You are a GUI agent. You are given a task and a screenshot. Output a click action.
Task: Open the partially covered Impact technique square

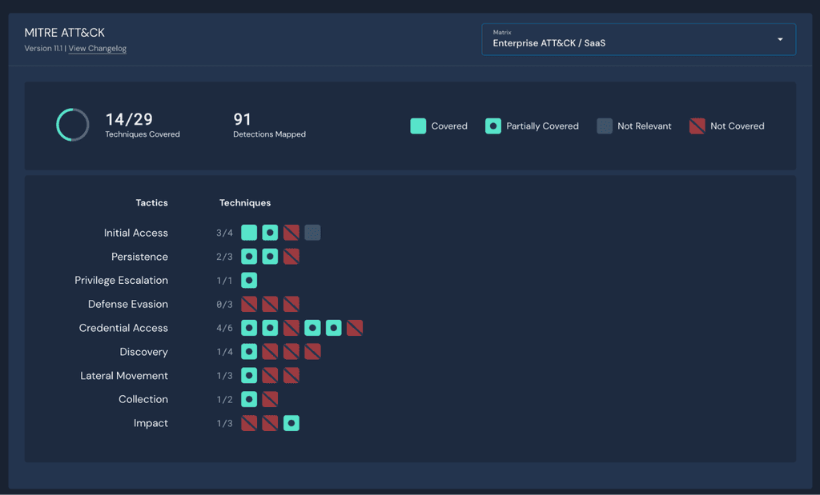[x=291, y=423]
